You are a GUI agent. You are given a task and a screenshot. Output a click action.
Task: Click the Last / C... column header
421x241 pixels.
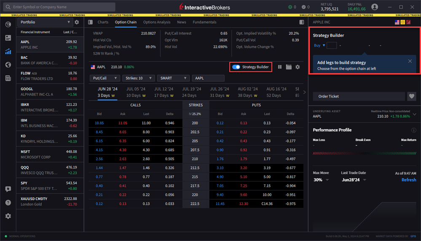[x=70, y=32]
